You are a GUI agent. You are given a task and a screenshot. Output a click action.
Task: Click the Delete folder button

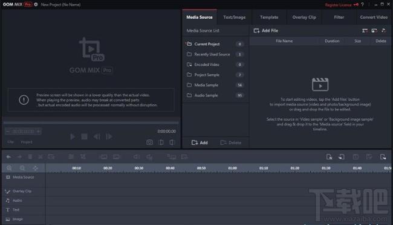coord(230,142)
